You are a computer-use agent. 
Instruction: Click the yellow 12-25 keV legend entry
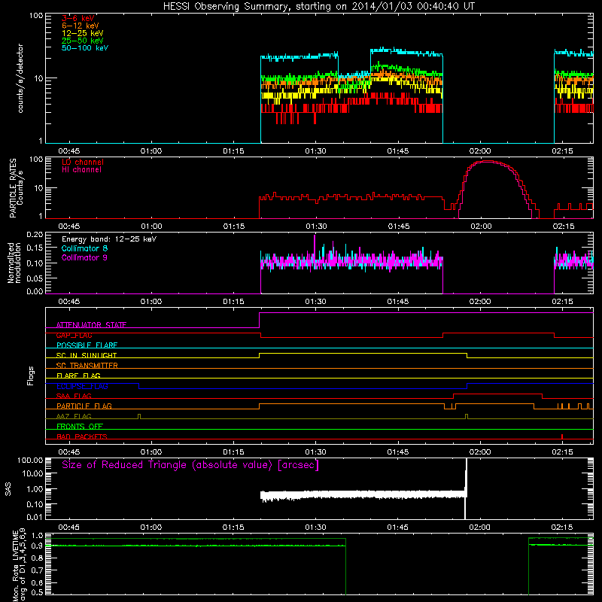point(82,33)
